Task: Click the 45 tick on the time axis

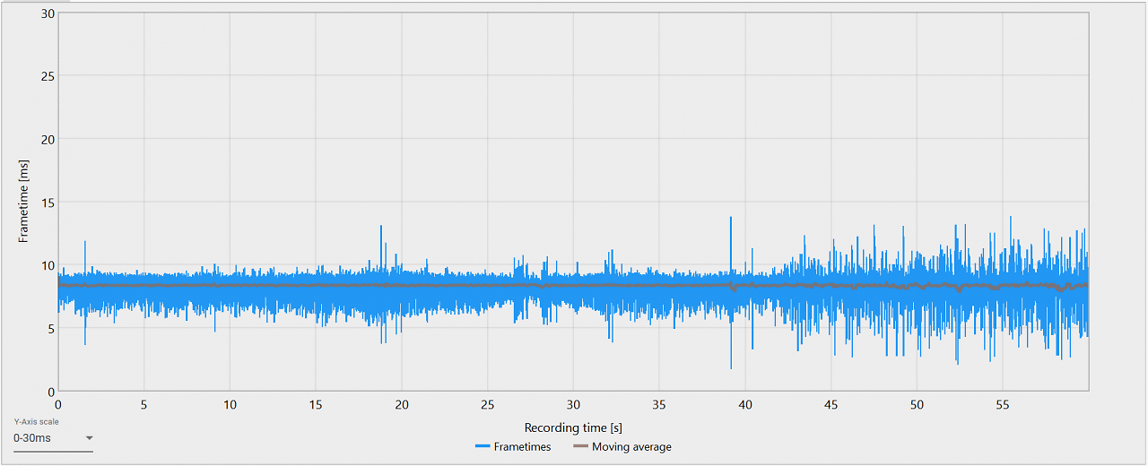Action: tap(831, 404)
